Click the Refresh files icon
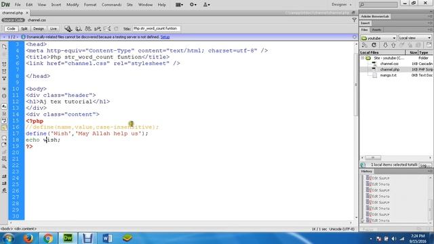The height and width of the screenshot is (244, 434). click(x=374, y=45)
